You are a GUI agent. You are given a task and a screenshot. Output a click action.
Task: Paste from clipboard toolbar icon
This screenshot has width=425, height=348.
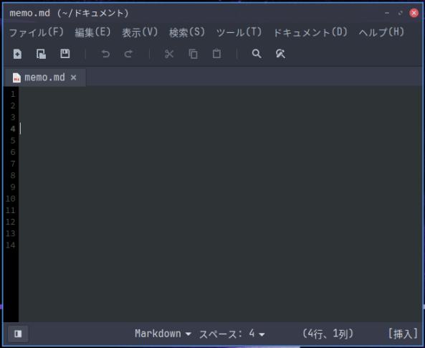point(216,54)
